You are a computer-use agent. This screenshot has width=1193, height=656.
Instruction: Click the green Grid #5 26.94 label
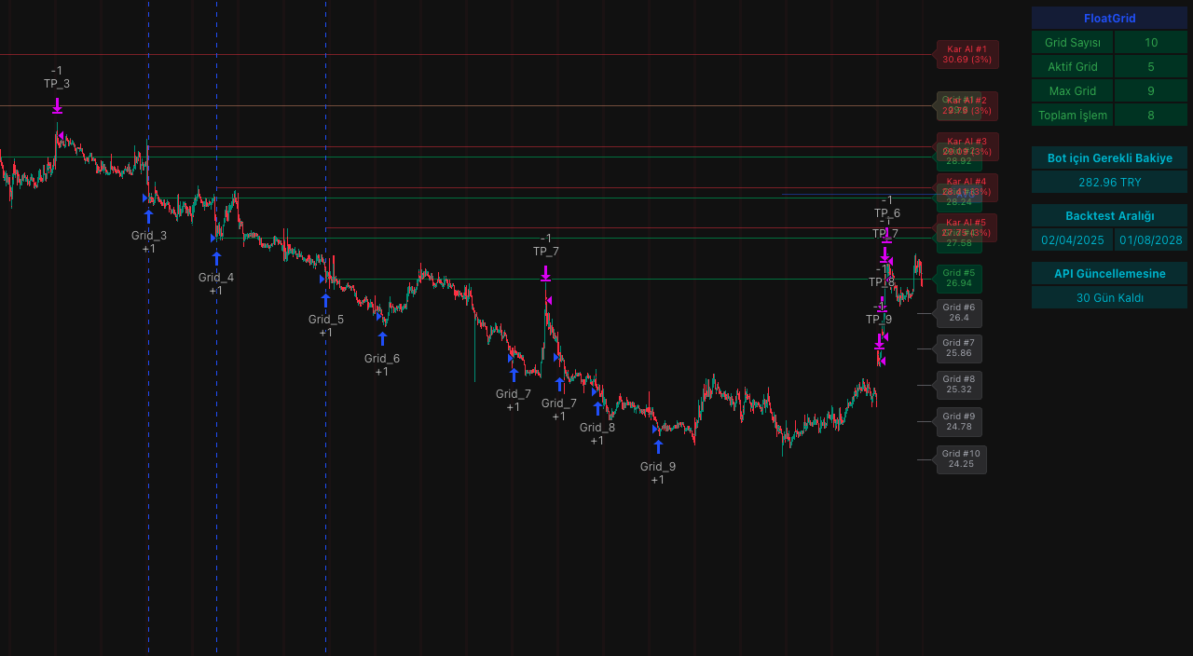[x=958, y=279]
